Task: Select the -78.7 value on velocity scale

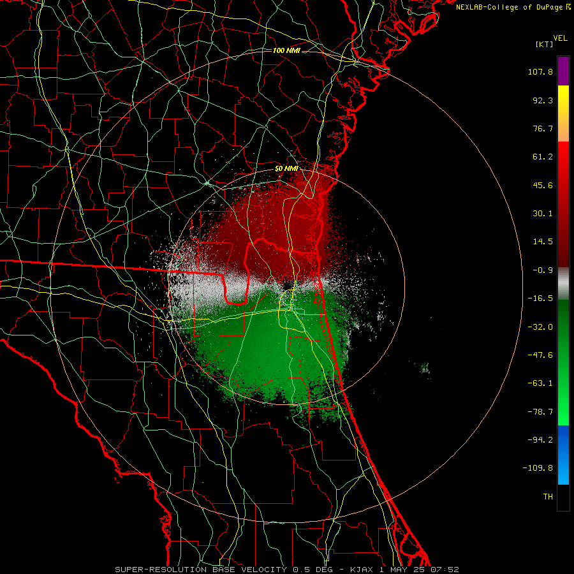Action: pyautogui.click(x=540, y=412)
